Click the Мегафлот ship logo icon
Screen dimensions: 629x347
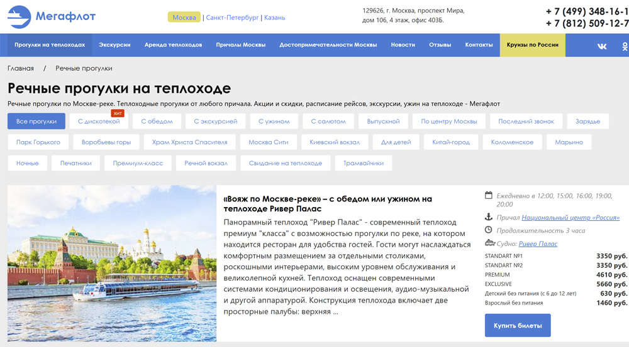point(19,17)
